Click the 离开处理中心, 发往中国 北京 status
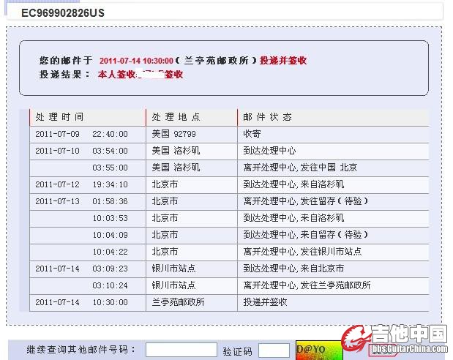 coord(300,168)
